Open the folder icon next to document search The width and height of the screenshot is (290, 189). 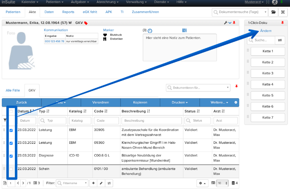[x=273, y=12]
